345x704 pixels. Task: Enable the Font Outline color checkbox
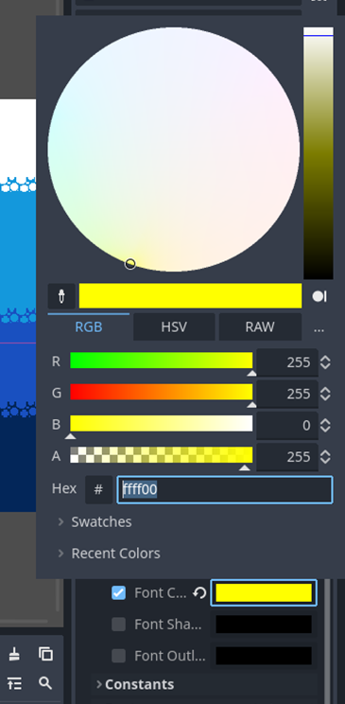[118, 656]
